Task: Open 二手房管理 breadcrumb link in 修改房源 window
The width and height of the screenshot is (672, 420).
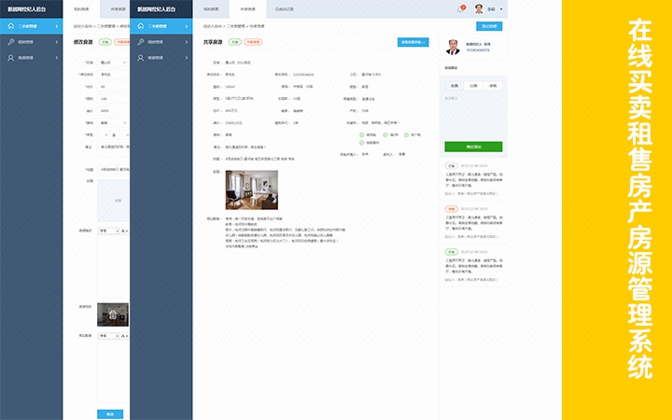Action: pos(105,26)
